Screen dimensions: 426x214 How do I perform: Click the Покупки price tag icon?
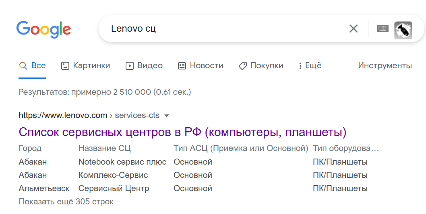(x=242, y=66)
